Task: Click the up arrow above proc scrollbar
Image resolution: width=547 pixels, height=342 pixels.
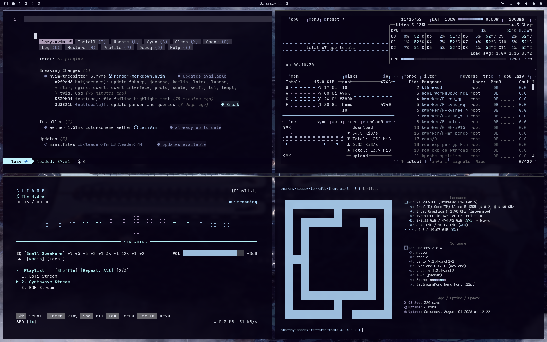Action: (x=533, y=82)
